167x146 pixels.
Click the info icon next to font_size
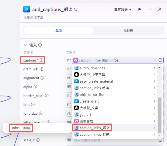tap(41, 114)
